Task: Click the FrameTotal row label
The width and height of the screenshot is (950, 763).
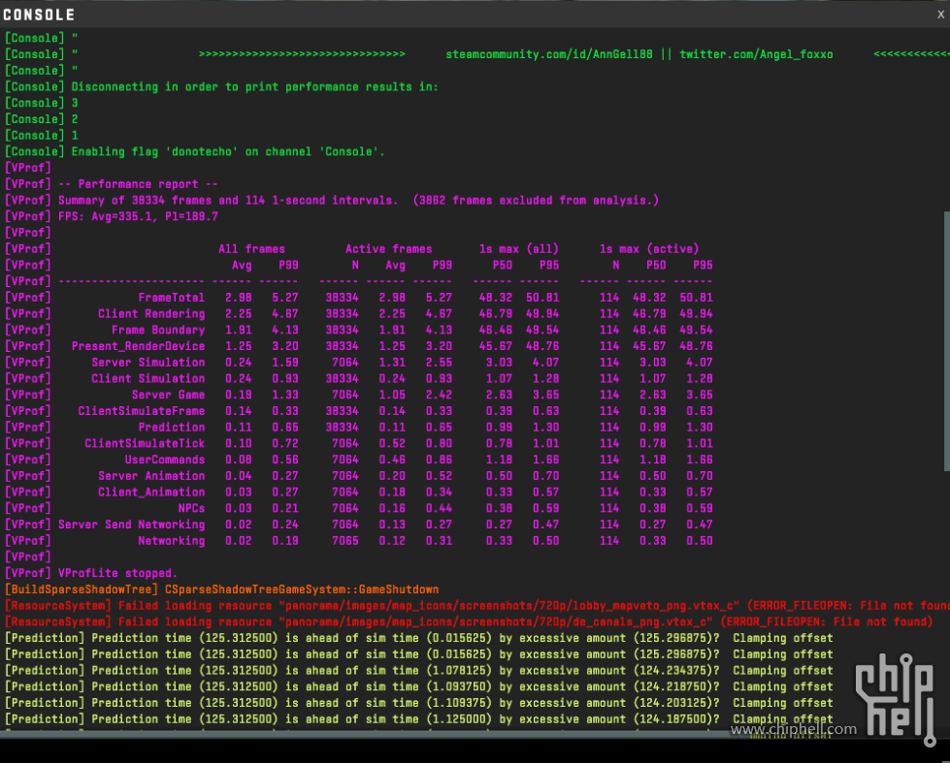Action: (x=171, y=298)
